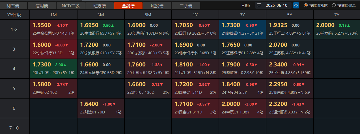
Task: Open the 25工行 4.89Y+5 cell
Action: [290, 29]
